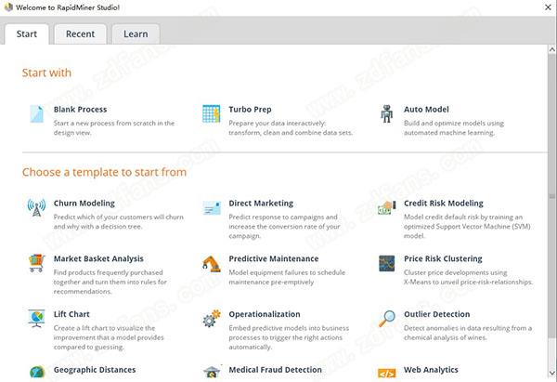Choose the Lift Chart template title
The image size is (557, 382).
(71, 314)
